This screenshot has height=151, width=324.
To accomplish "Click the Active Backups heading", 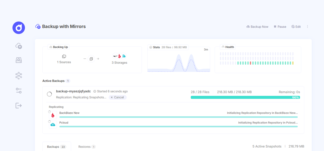I will (x=53, y=81).
